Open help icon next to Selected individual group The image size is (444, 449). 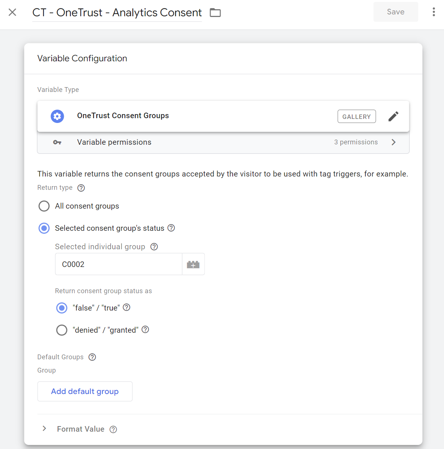tap(154, 247)
